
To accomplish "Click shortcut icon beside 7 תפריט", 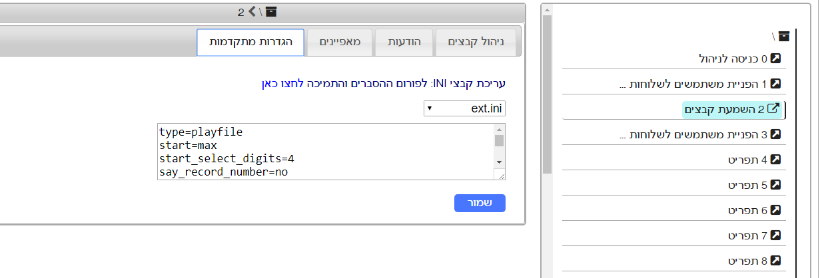I will point(775,235).
